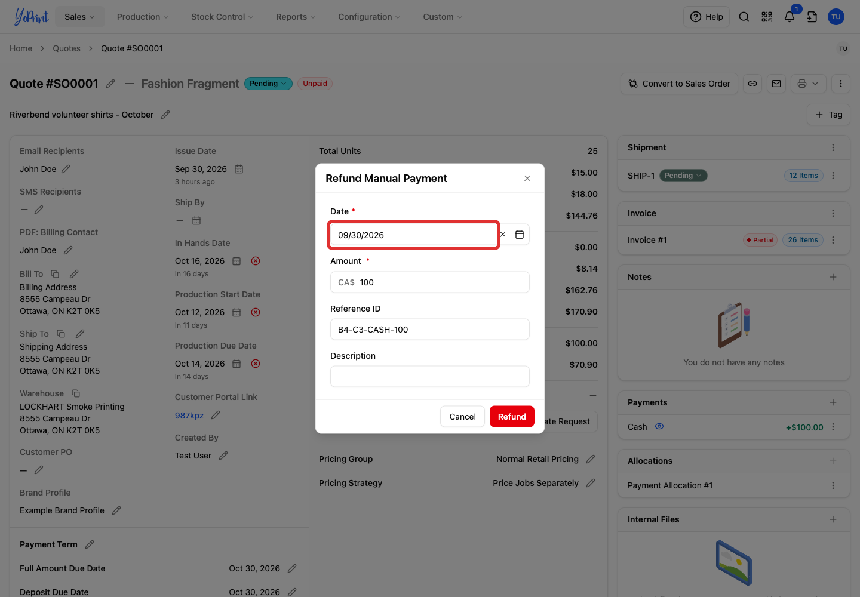
Task: Add a Tag to the quote
Action: coord(828,115)
